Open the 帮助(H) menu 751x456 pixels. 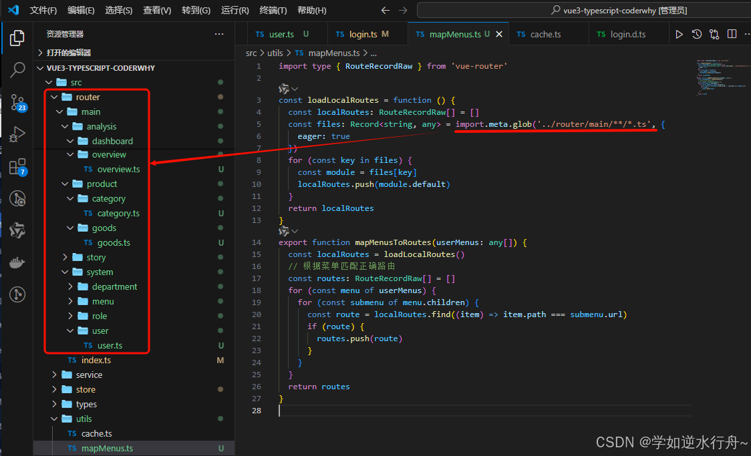[x=312, y=10]
